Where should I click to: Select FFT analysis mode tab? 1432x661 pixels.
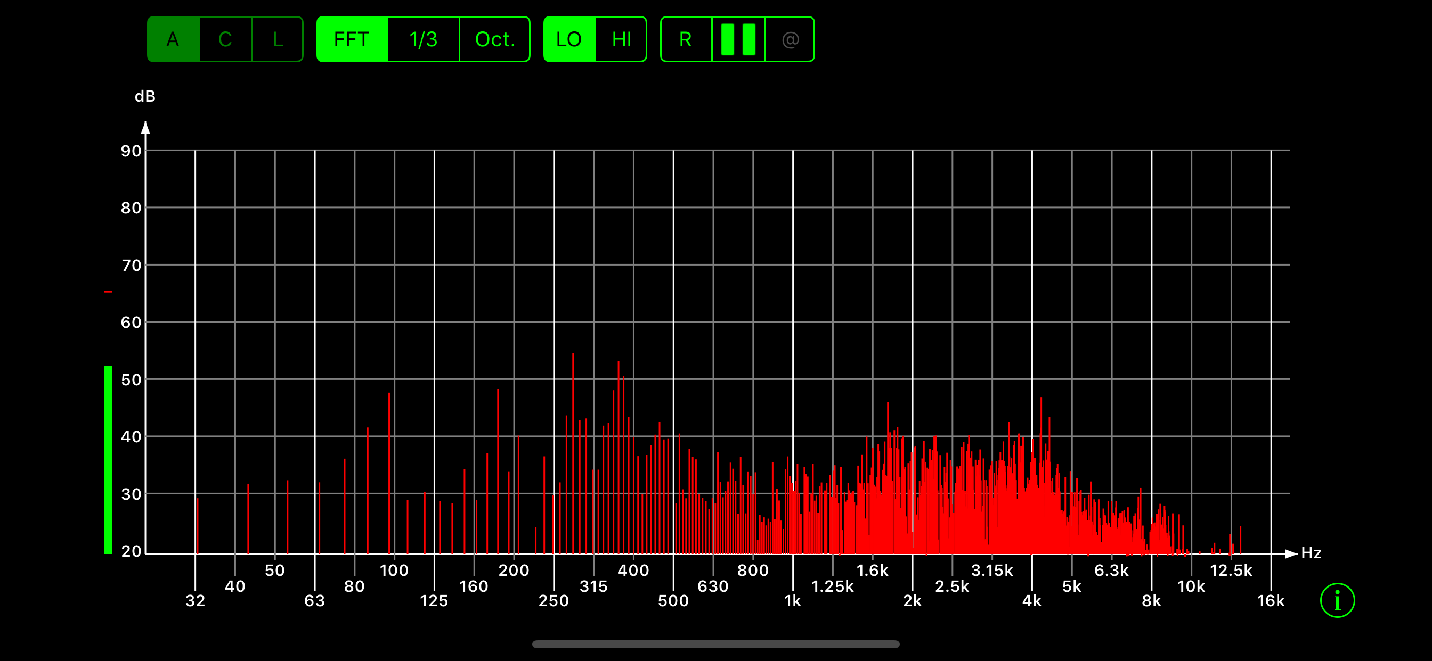352,39
